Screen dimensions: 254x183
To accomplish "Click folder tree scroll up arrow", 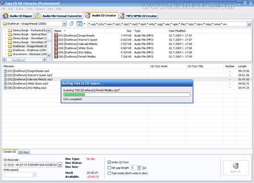I will (x=49, y=31).
